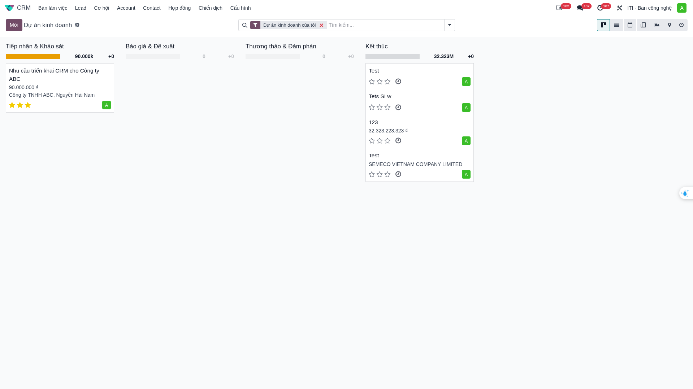Open settings gear next to Dự án kinh doanh
Screen dimensions: 693x389
point(77,25)
